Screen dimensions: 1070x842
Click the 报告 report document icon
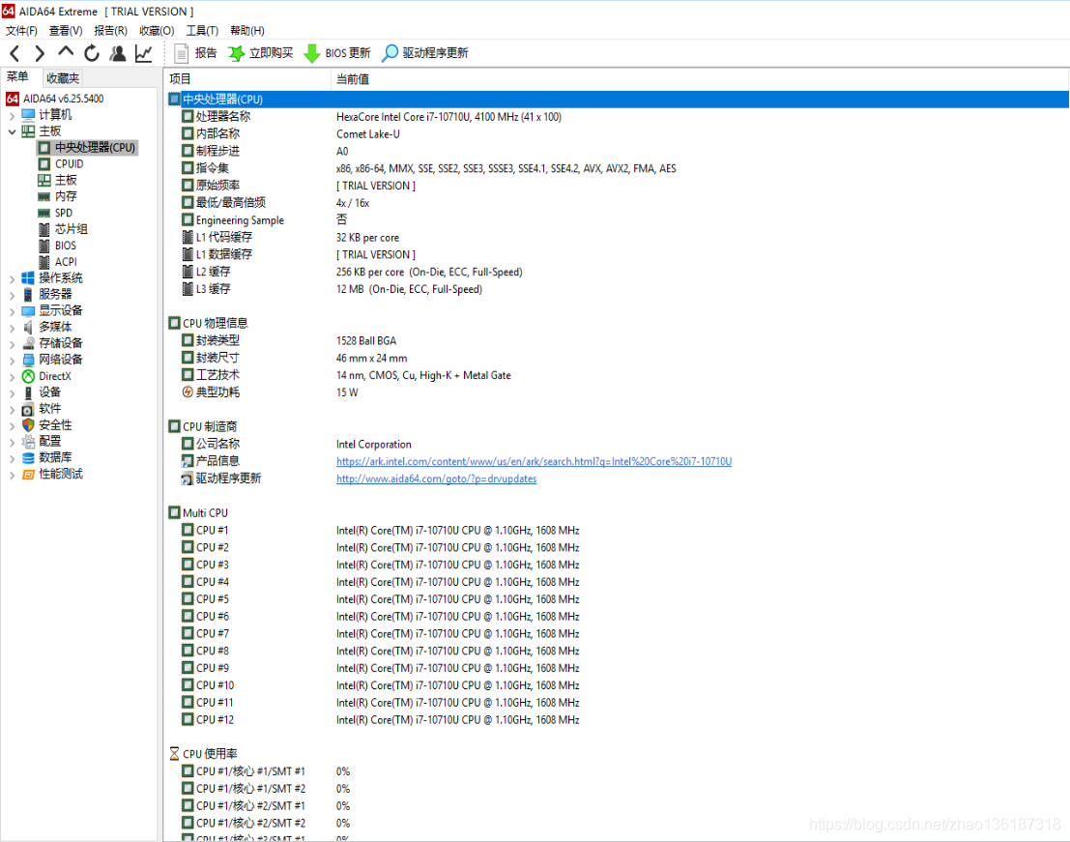point(182,53)
